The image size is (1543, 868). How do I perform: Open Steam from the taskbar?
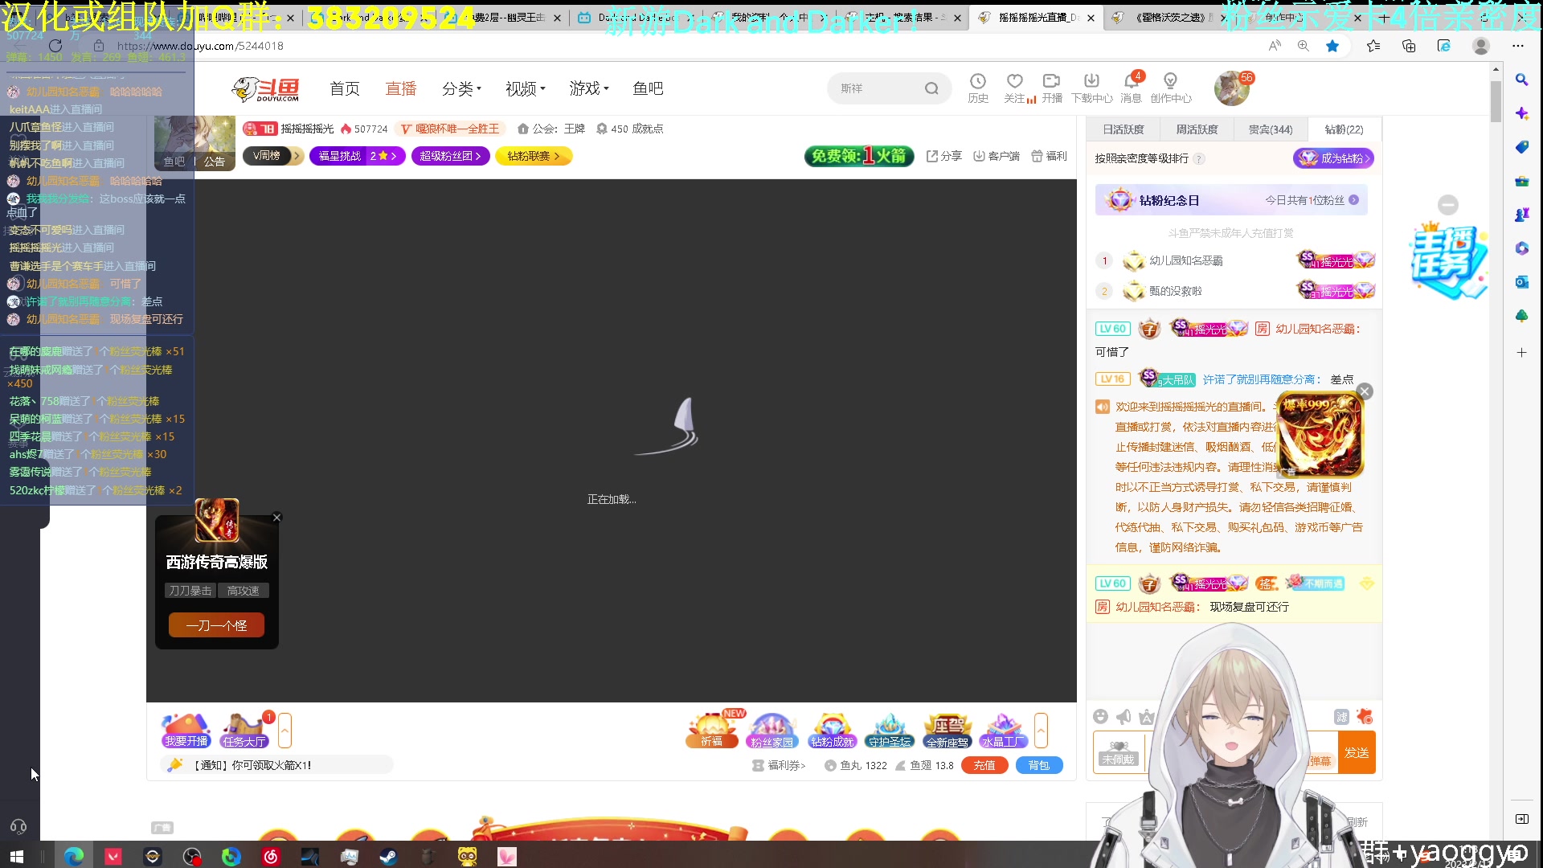click(x=388, y=857)
